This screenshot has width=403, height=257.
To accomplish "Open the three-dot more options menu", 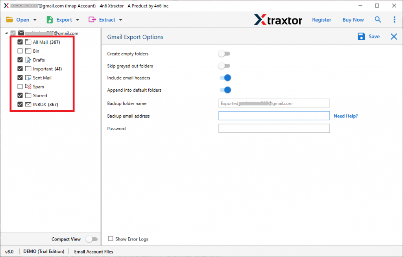I will tap(394, 20).
